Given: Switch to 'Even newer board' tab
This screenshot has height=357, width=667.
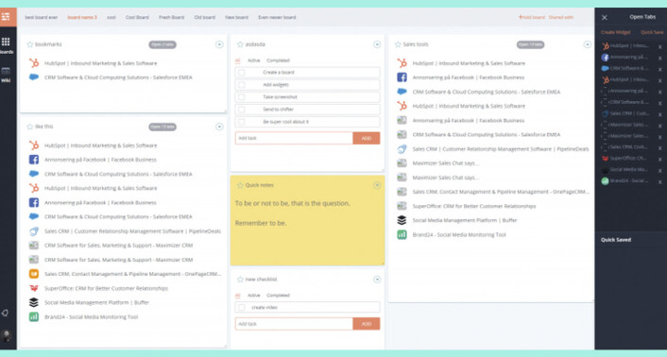Looking at the screenshot, I should pyautogui.click(x=277, y=17).
